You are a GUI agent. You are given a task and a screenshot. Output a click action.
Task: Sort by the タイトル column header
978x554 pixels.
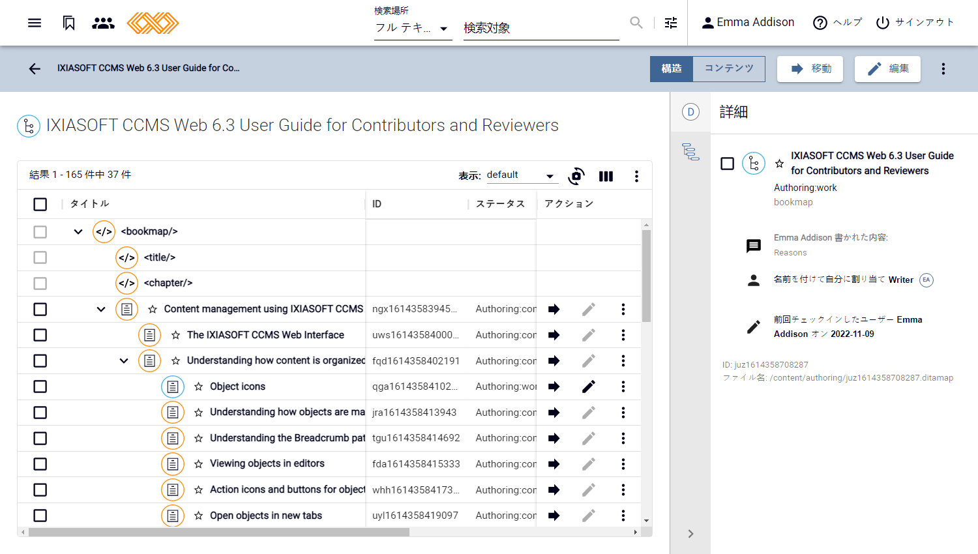[x=90, y=204]
